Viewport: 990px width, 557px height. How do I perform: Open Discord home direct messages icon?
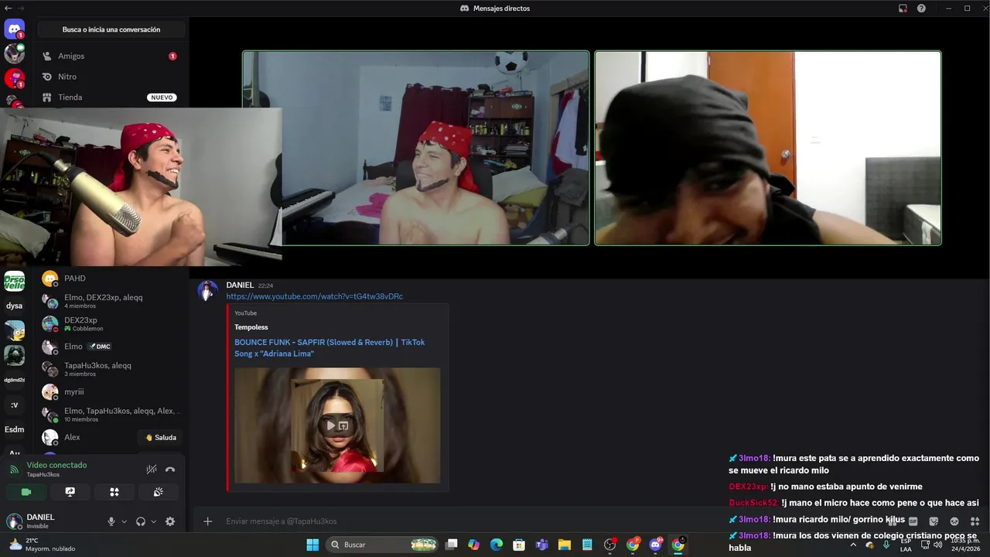tap(14, 29)
